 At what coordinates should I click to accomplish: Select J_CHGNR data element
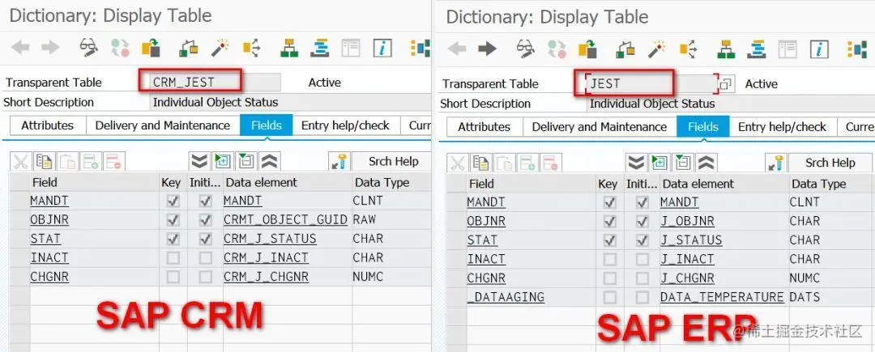point(688,278)
